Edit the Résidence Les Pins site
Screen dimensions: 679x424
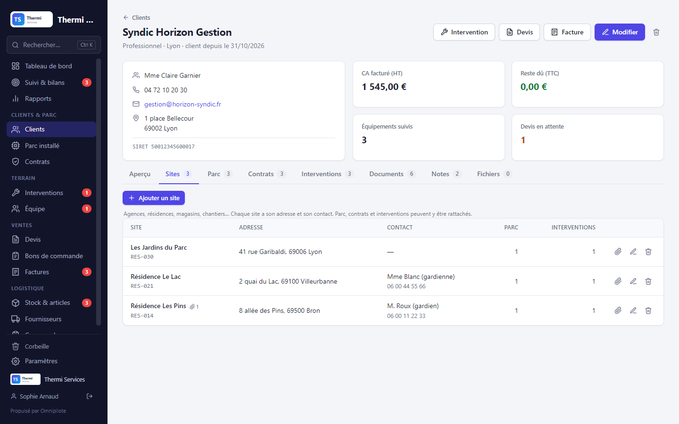[633, 310]
